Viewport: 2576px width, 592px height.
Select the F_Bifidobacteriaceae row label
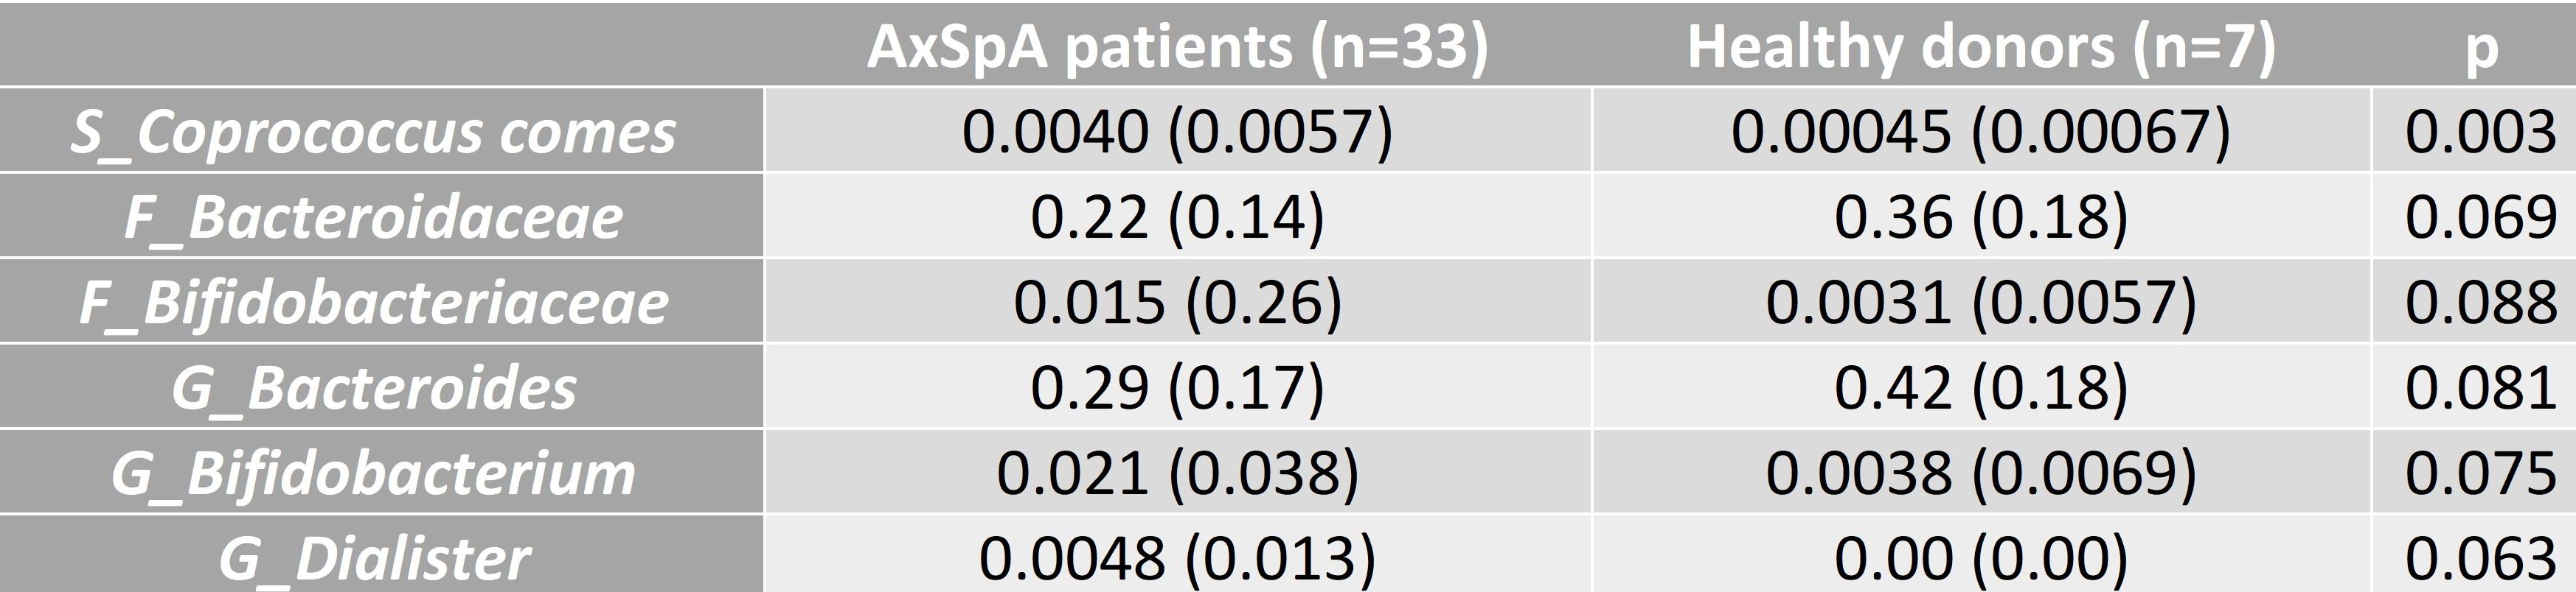[x=373, y=303]
